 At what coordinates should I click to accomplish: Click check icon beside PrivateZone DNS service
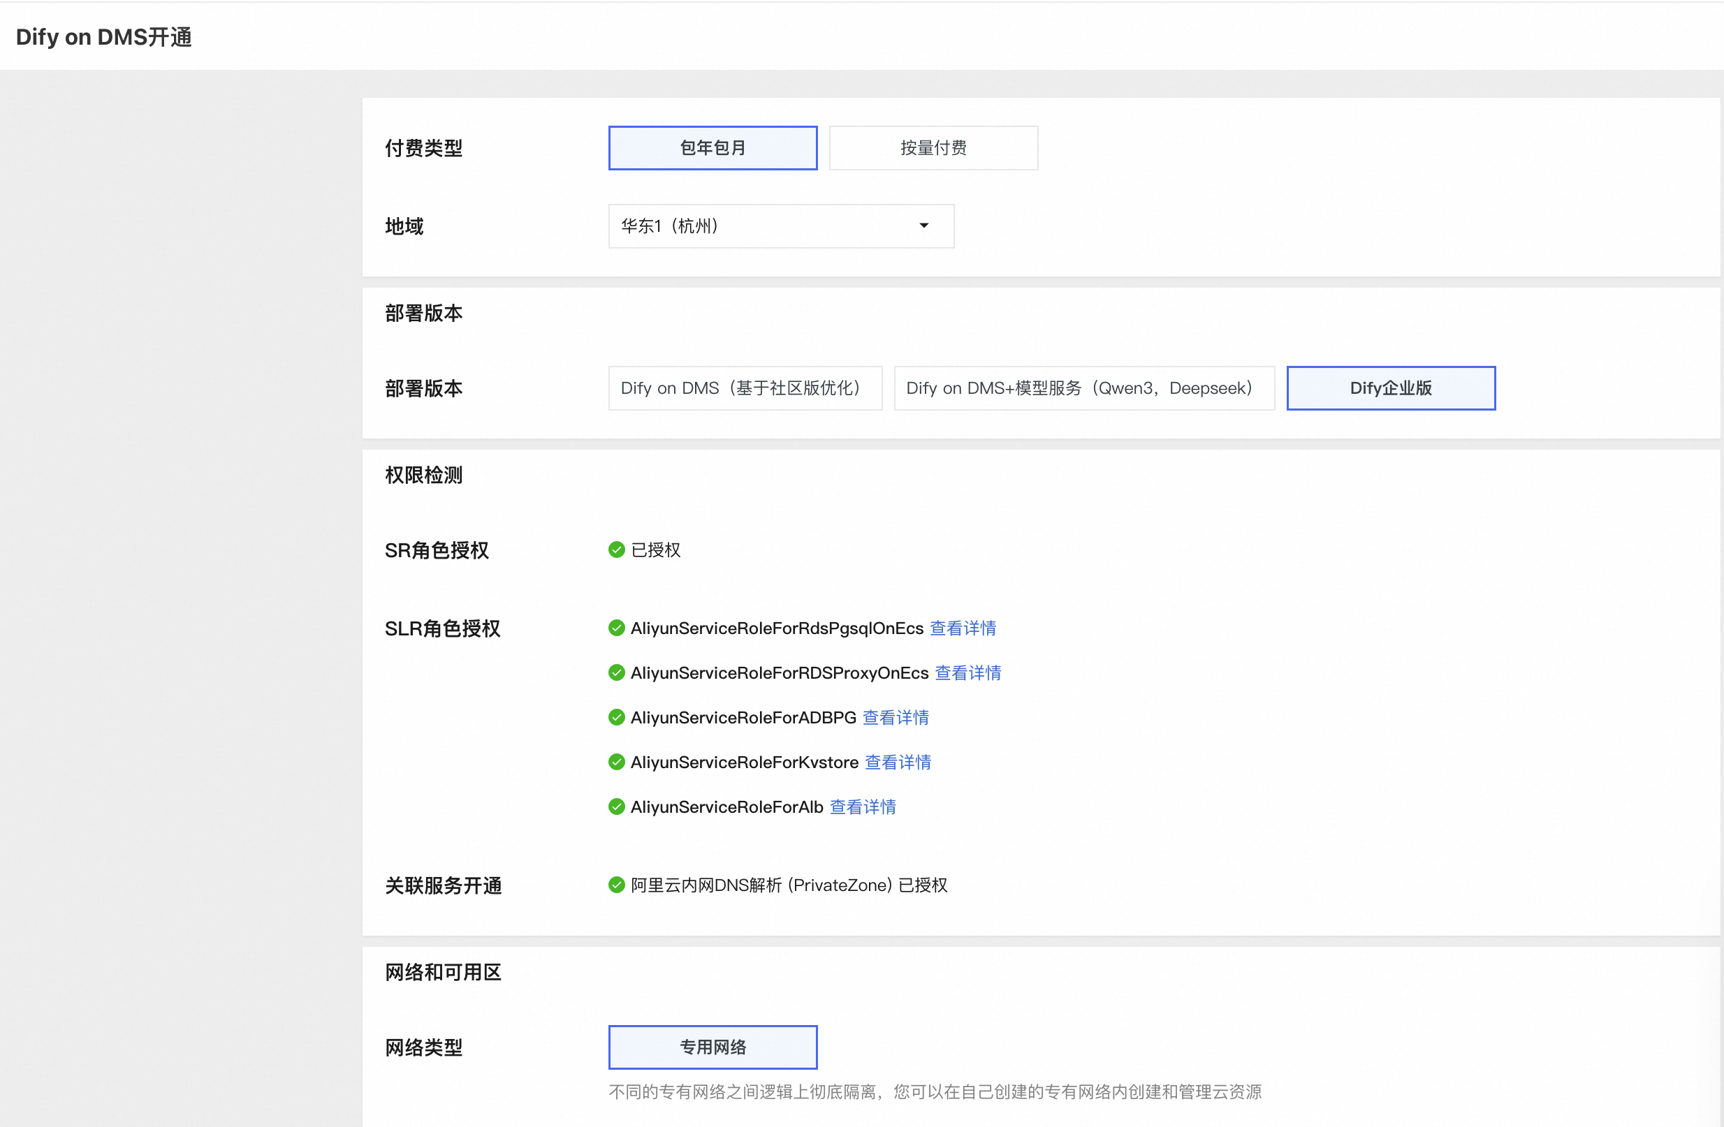[616, 885]
